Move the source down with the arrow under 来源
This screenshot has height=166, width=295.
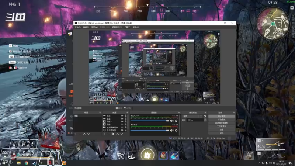pyautogui.click(x=122, y=134)
